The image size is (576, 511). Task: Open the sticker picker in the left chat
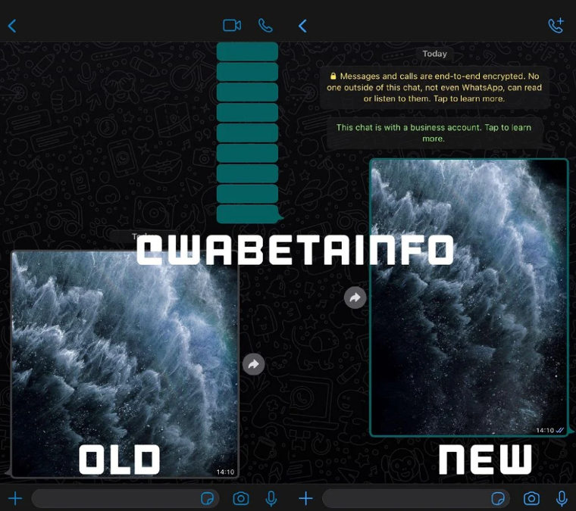[206, 498]
